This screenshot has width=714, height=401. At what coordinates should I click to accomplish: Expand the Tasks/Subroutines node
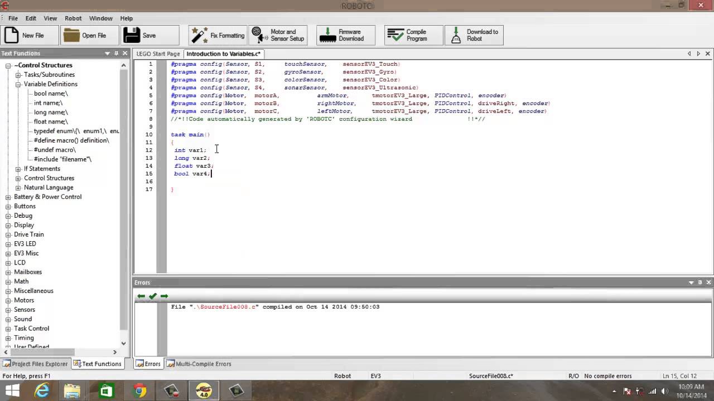[18, 75]
